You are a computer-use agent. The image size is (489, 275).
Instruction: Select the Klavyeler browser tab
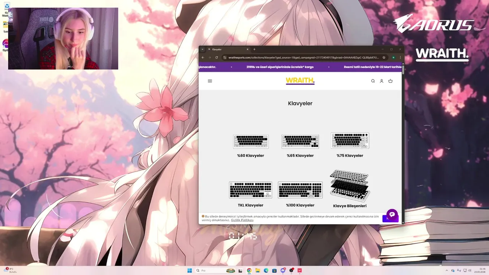click(x=228, y=49)
